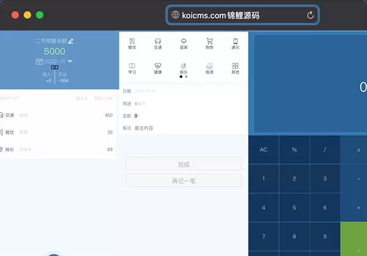
Task: Click the budget balance value 5000
Action: pos(54,51)
